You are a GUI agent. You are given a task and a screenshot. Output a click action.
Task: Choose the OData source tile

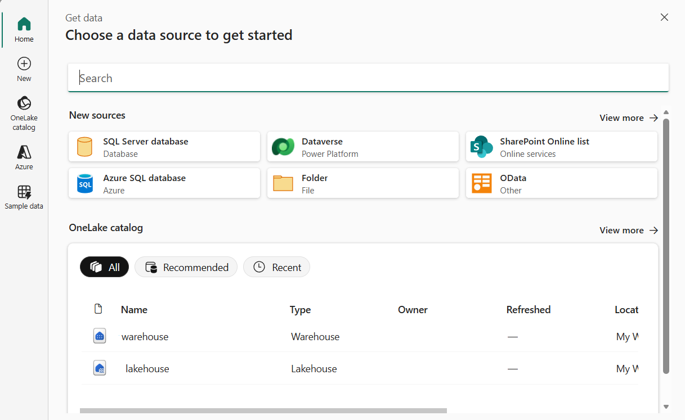pos(562,183)
